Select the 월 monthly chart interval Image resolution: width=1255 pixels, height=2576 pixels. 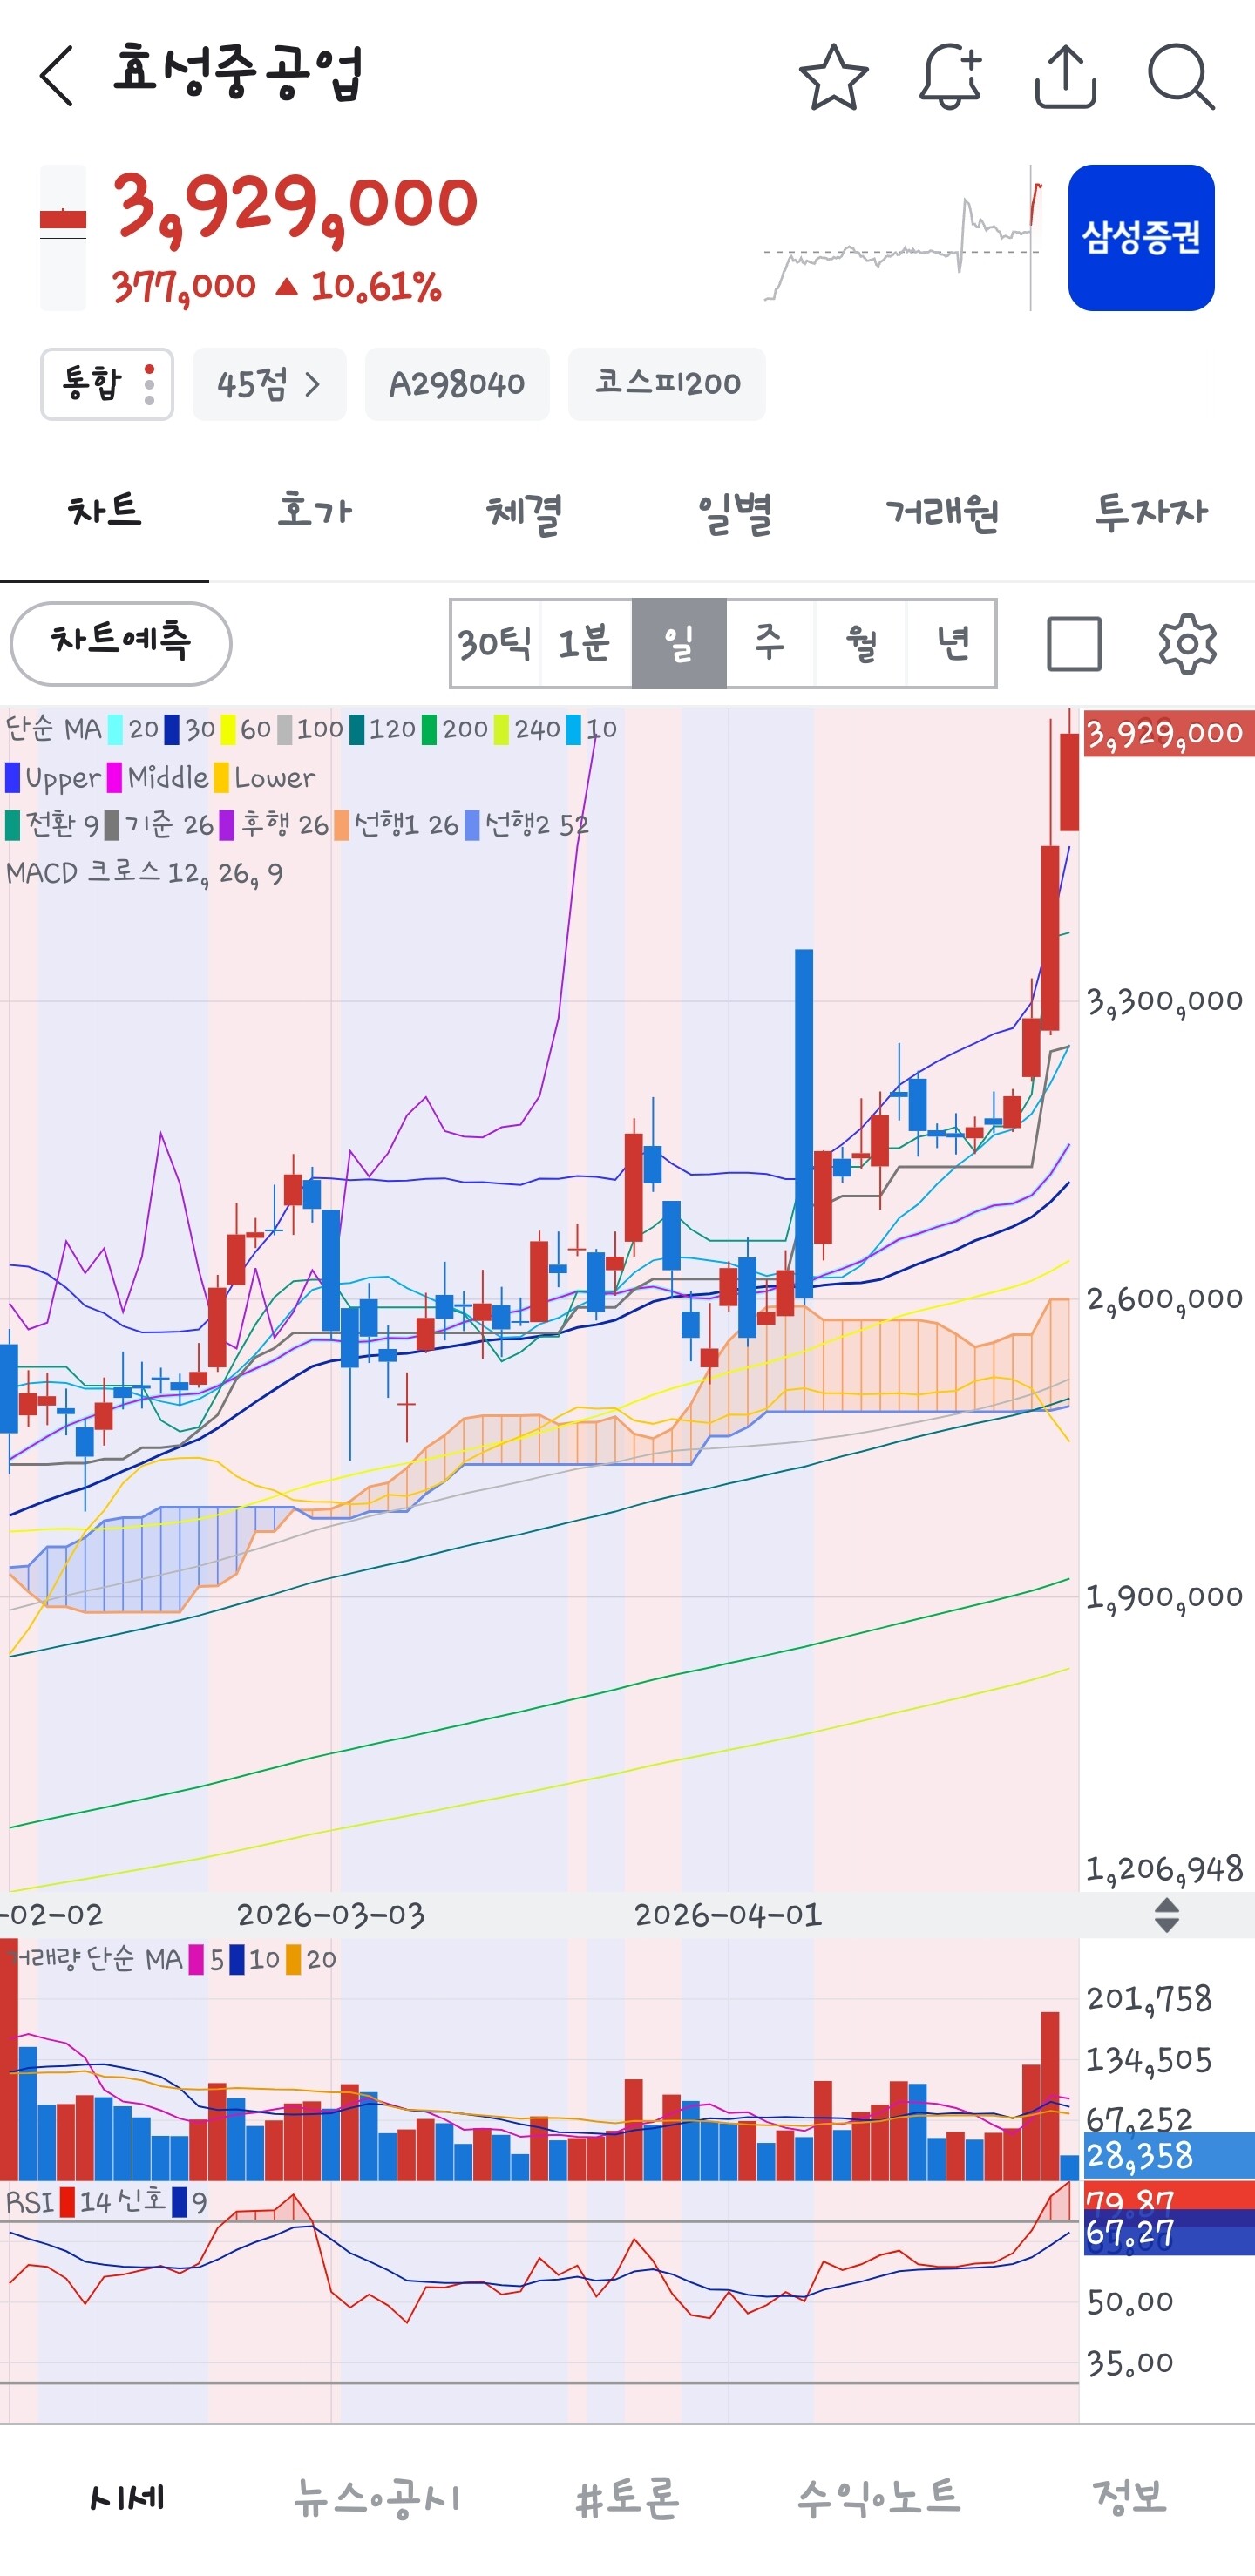(861, 644)
